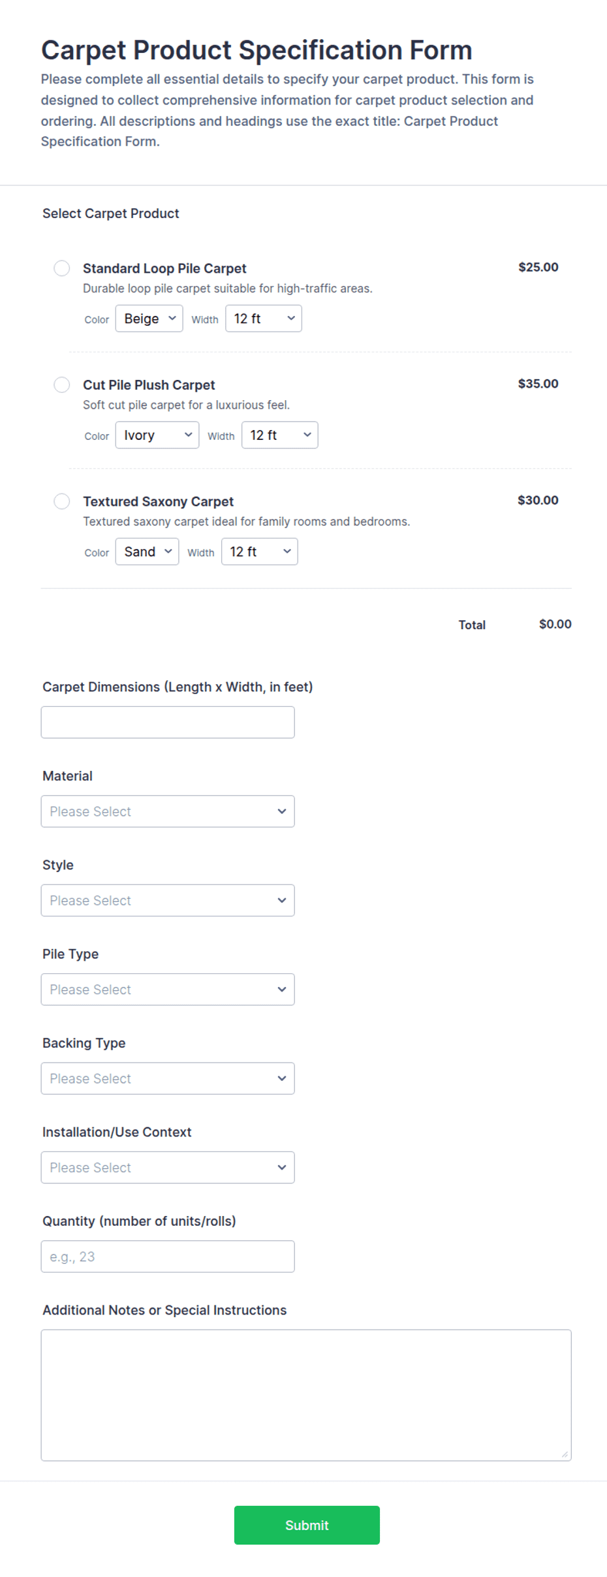This screenshot has height=1577, width=607.
Task: Click the Textured Saxony Carpet product title
Action: [158, 501]
